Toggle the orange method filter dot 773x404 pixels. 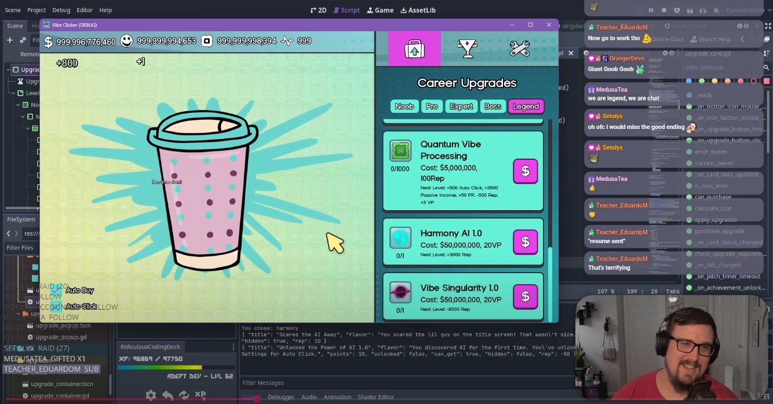click(x=728, y=81)
